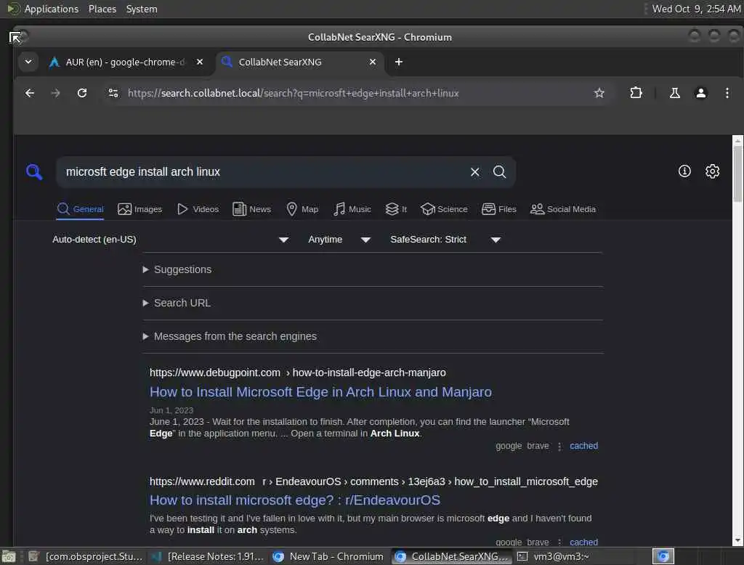Open How to Install Microsoft Edge in Arch Linux link
The height and width of the screenshot is (565, 744).
point(320,392)
